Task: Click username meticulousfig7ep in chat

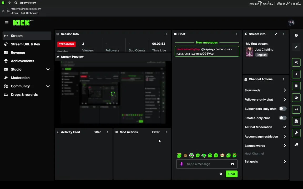Action: coord(188,49)
